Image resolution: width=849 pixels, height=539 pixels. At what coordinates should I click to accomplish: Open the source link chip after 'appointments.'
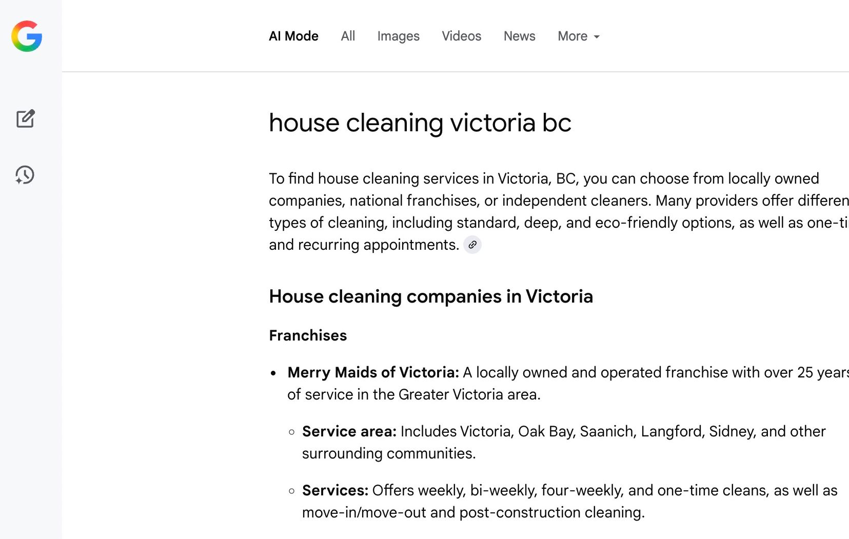(472, 245)
